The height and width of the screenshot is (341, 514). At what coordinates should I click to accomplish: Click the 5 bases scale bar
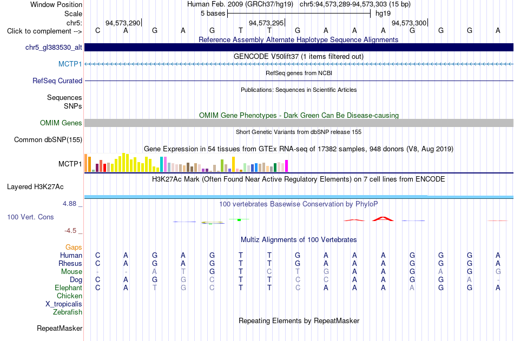tap(299, 14)
